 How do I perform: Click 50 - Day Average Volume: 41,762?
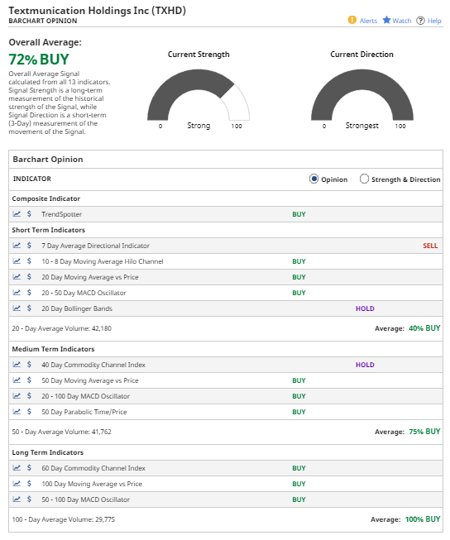(62, 432)
